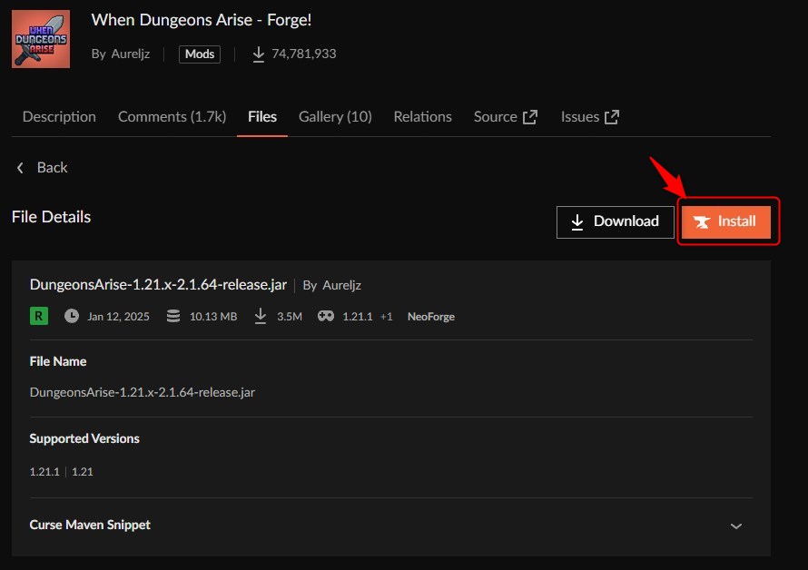The width and height of the screenshot is (808, 570).
Task: Click the back chevron arrow icon
Action: pos(20,168)
